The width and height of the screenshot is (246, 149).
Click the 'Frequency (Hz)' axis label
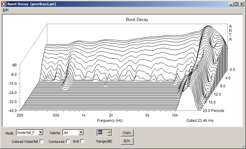(x=110, y=120)
